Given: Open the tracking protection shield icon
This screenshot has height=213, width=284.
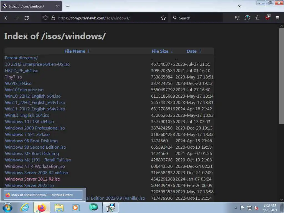Looking at the screenshot, I should (x=45, y=18).
